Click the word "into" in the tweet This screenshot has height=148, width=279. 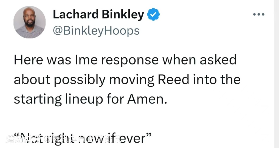coord(201,80)
